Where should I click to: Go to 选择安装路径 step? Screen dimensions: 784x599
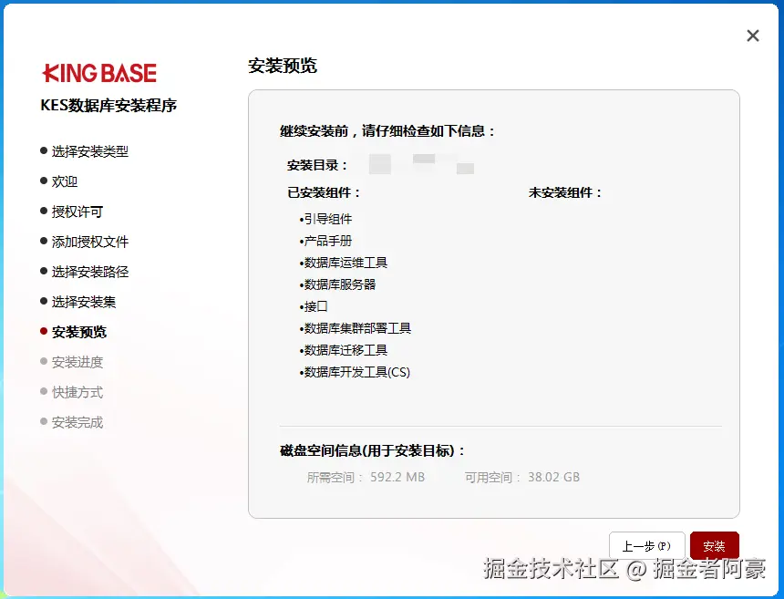(x=90, y=272)
